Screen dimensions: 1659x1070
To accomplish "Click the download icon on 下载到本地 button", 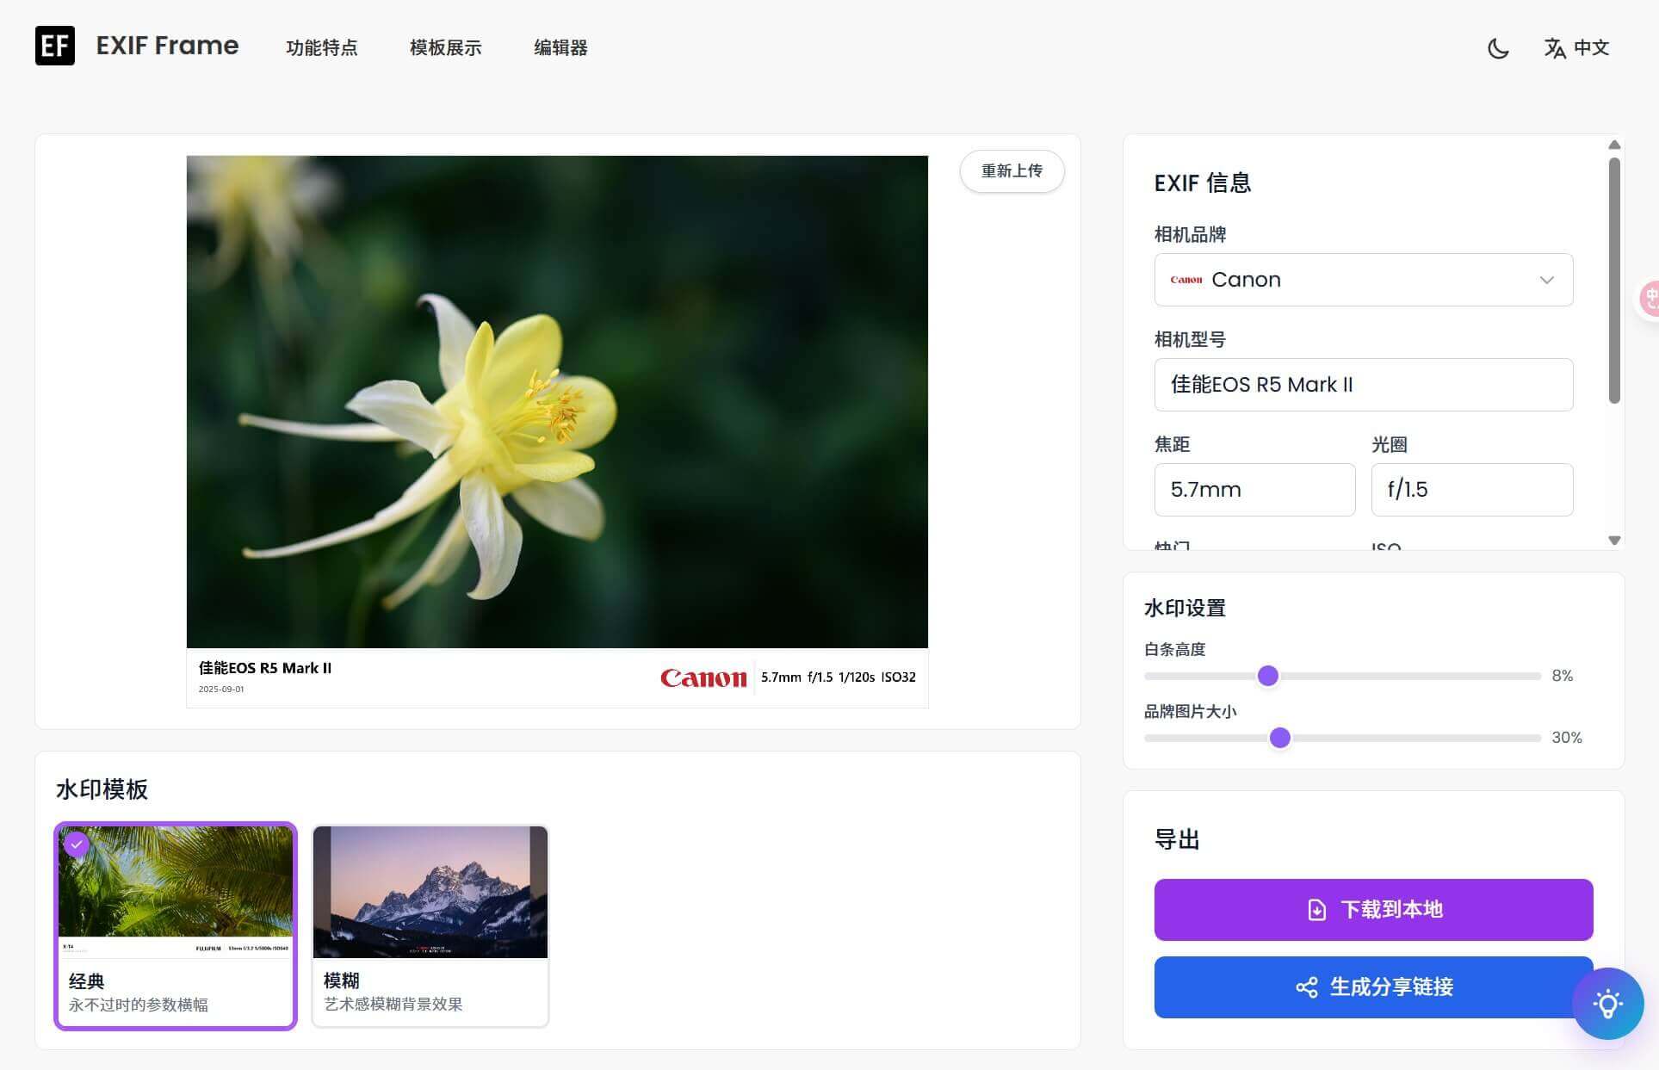I will (x=1315, y=909).
